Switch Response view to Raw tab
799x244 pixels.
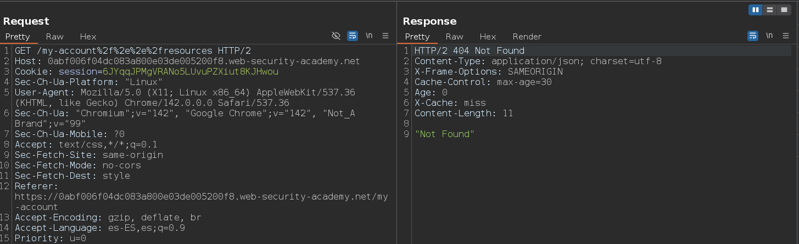pos(454,37)
